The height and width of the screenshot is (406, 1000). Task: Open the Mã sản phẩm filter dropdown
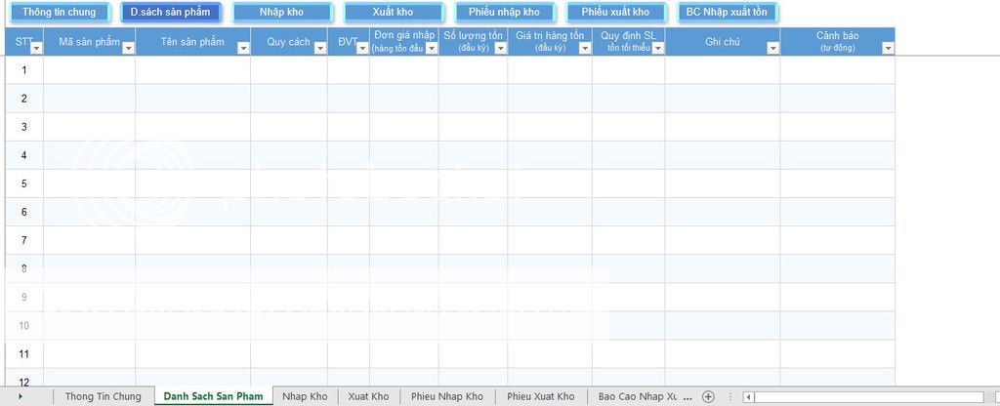[x=127, y=48]
